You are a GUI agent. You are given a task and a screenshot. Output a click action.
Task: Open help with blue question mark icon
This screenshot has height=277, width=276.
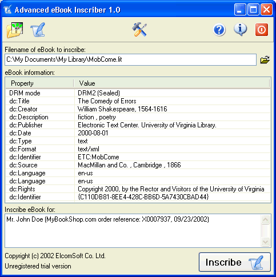click(219, 30)
